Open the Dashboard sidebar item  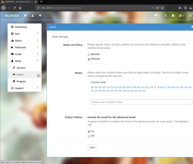pos(24,27)
